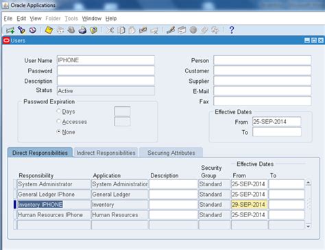The width and height of the screenshot is (325, 250).
Task: Click the New record toolbar icon
Action: click(x=10, y=30)
